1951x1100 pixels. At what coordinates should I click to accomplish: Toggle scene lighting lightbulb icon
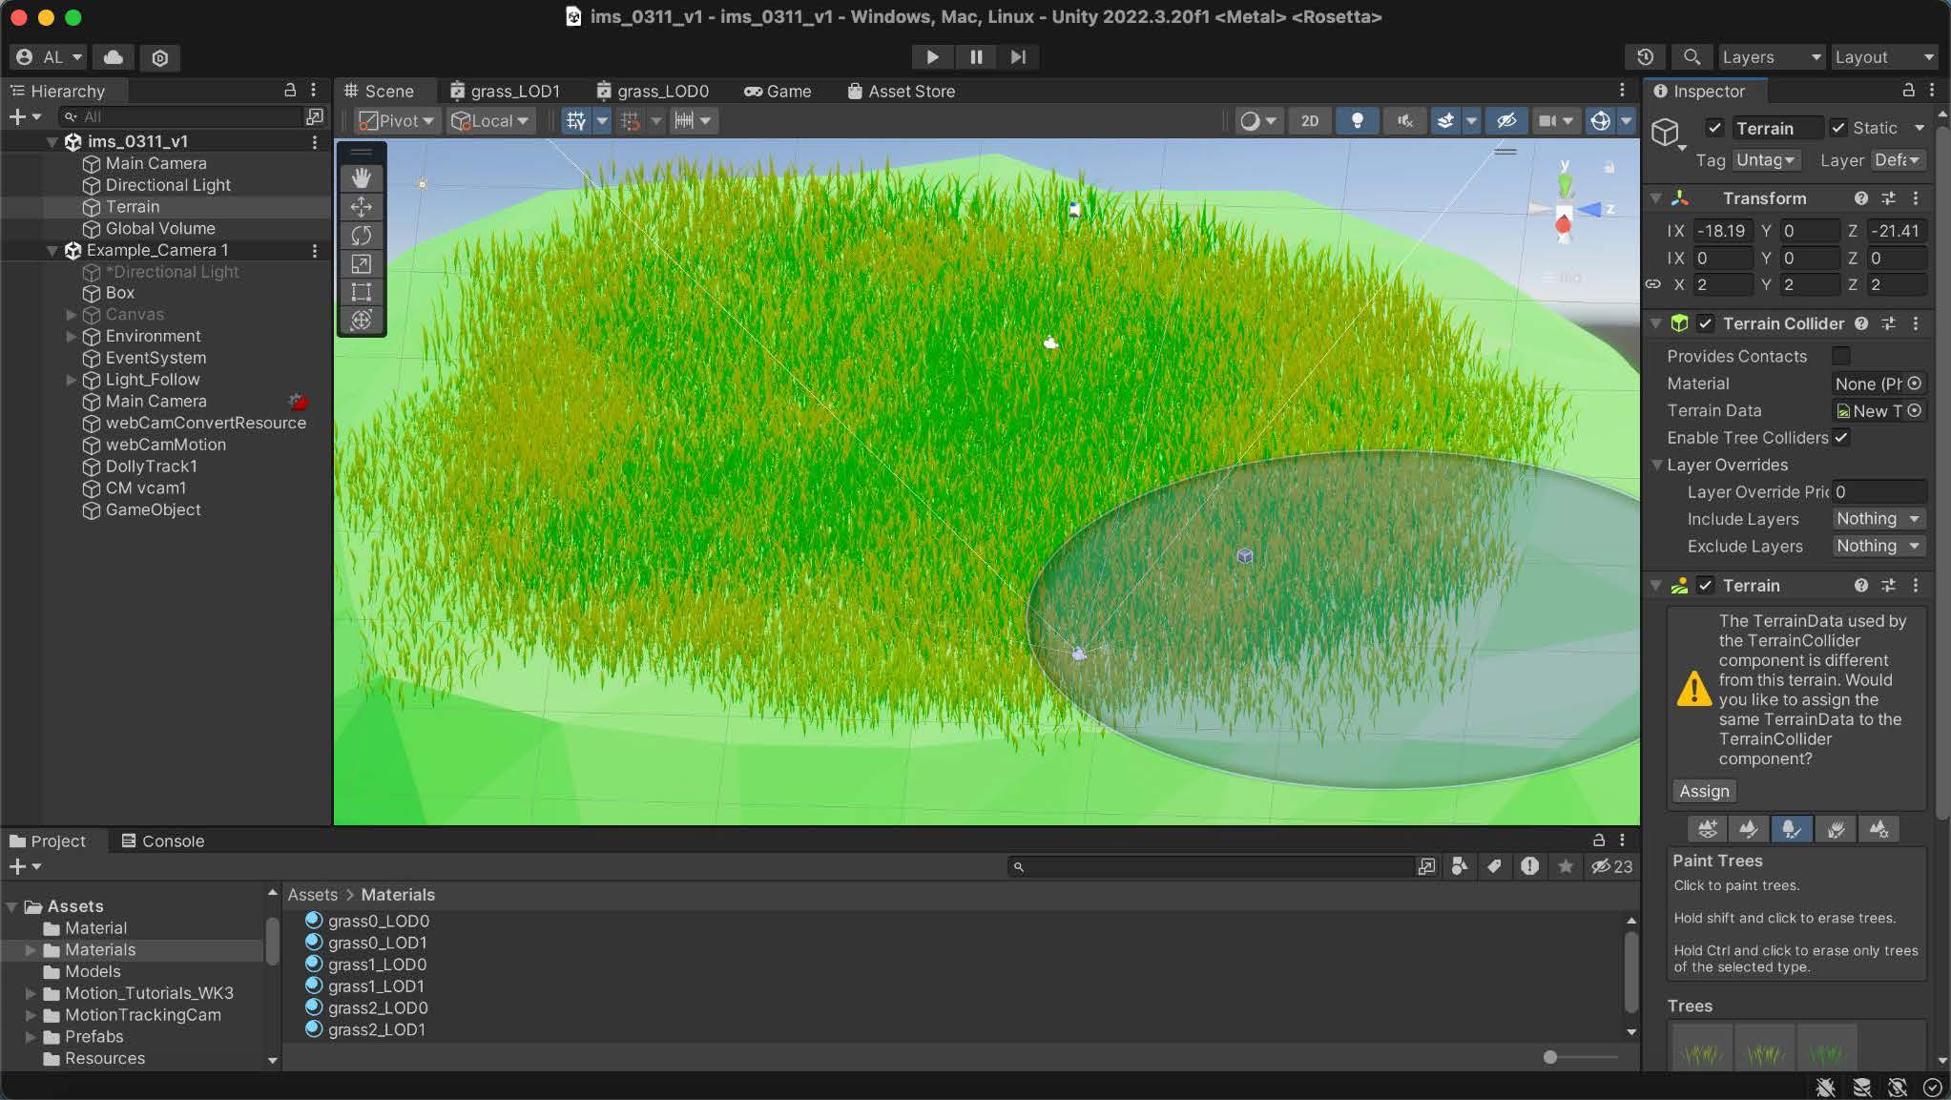[1357, 120]
